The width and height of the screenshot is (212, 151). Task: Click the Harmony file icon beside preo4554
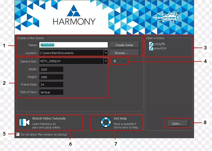151,48
